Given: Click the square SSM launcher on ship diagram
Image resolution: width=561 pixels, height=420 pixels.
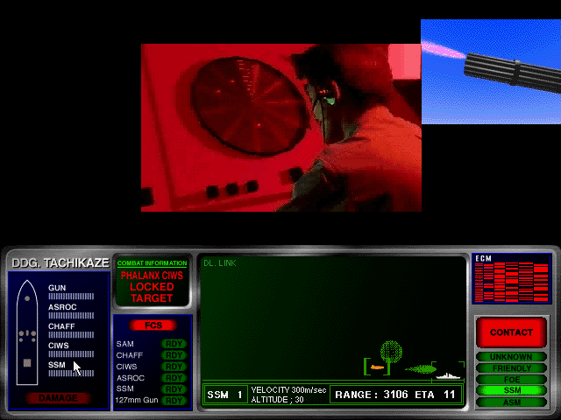Looking at the screenshot, I should (x=27, y=363).
